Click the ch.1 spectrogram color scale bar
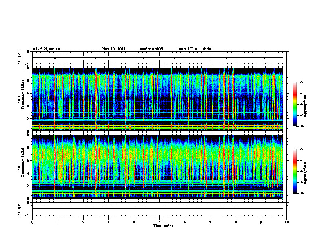323x249 pixels. (295, 104)
